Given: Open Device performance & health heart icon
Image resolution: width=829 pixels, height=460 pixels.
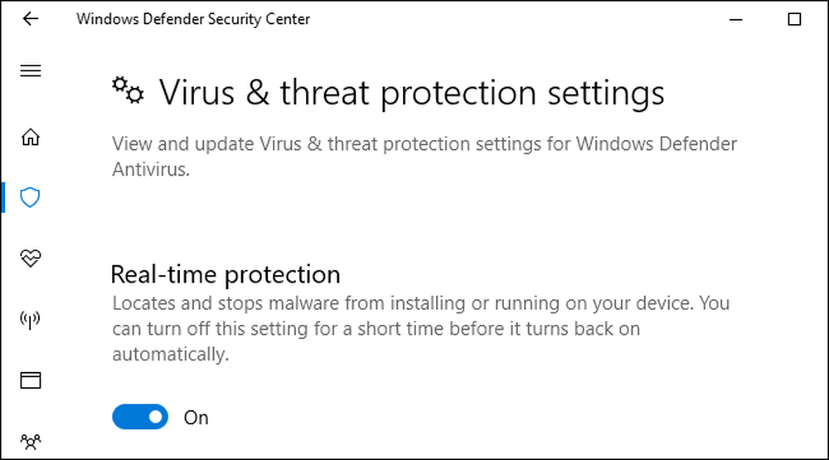Looking at the screenshot, I should [x=30, y=258].
